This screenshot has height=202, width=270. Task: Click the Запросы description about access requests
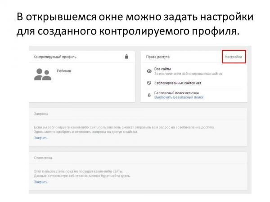pos(124,130)
